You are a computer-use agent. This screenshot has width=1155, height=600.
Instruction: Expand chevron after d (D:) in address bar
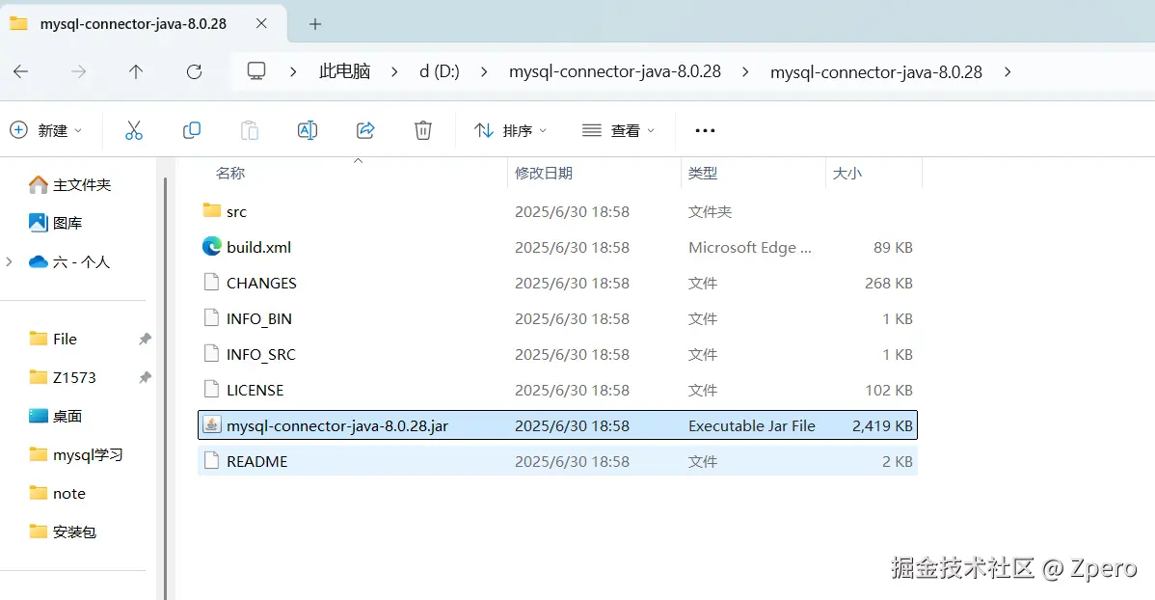tap(484, 71)
